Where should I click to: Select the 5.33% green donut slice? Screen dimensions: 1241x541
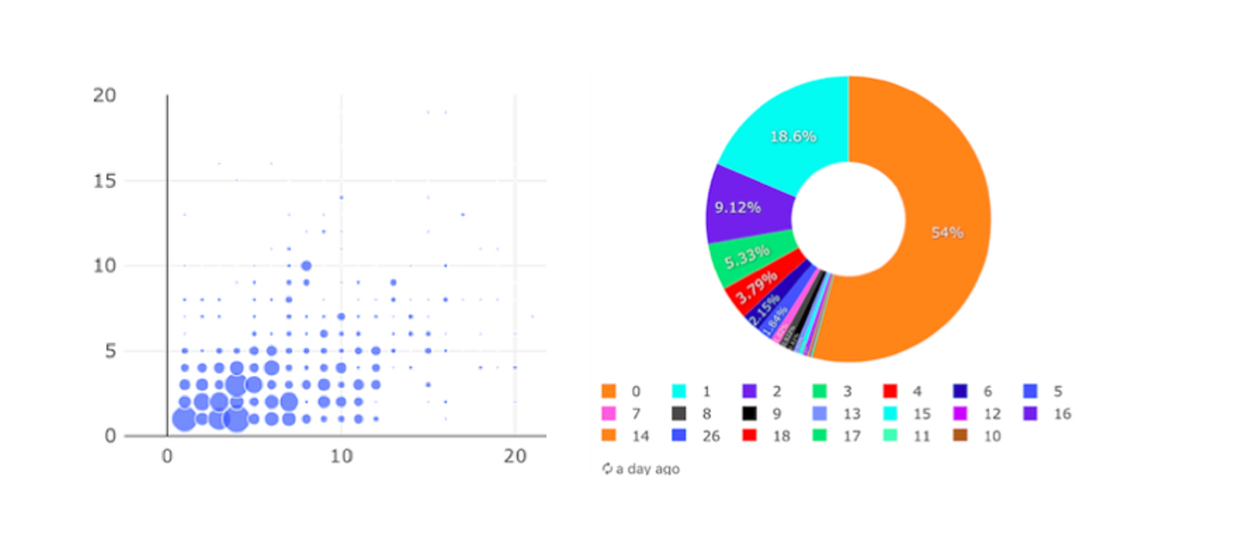point(751,257)
